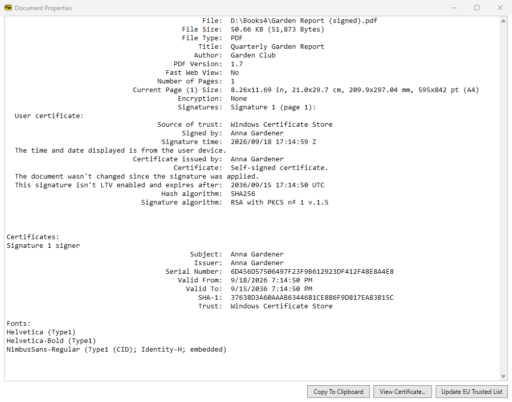Click the author value 'Garden Club'

pyautogui.click(x=253, y=55)
